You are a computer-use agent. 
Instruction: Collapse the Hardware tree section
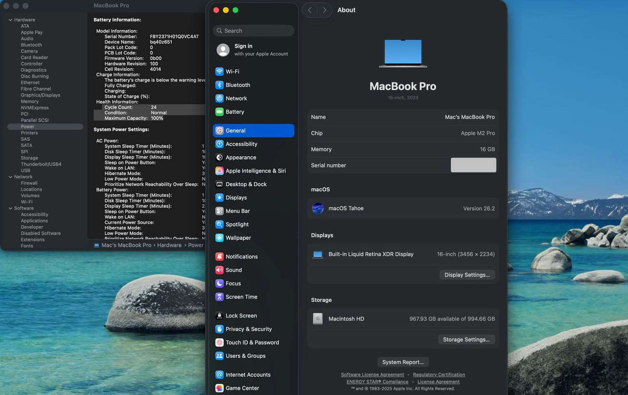point(10,20)
